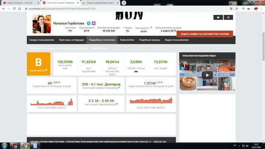Click the $ 3.1K - $ 49.5K yearly earnings
The image size is (265, 149).
click(101, 101)
